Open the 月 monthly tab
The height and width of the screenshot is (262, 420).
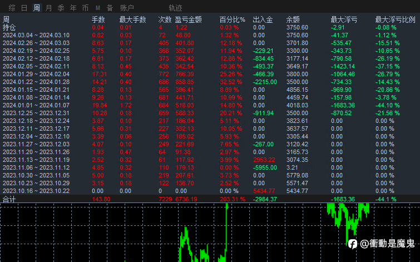(x=49, y=8)
